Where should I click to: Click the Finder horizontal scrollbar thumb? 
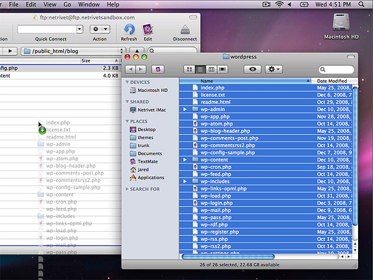[x=228, y=256]
